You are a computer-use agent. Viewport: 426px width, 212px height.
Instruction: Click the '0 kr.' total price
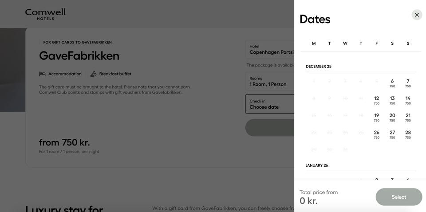308,201
